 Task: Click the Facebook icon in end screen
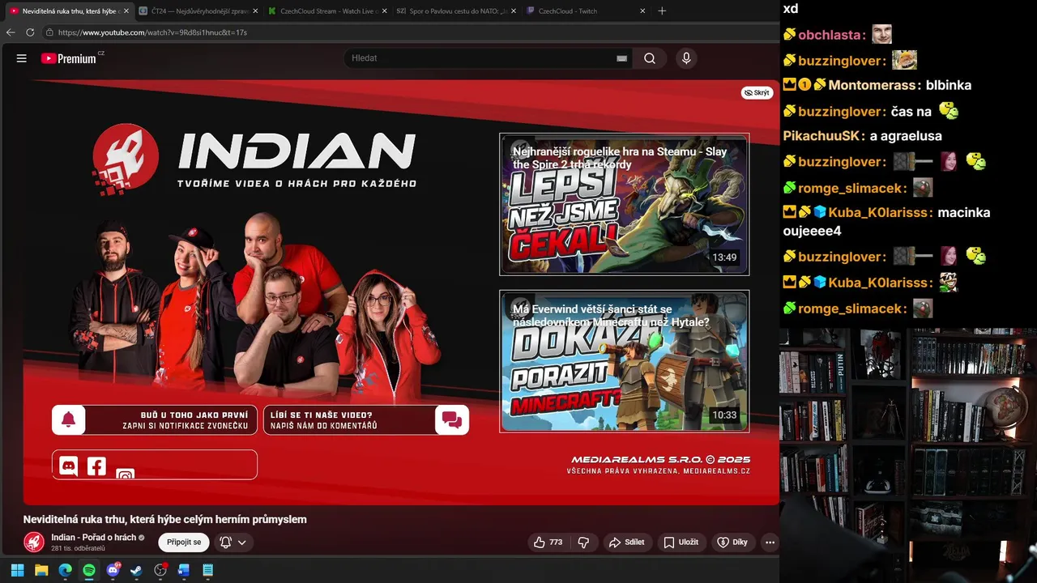click(x=96, y=466)
